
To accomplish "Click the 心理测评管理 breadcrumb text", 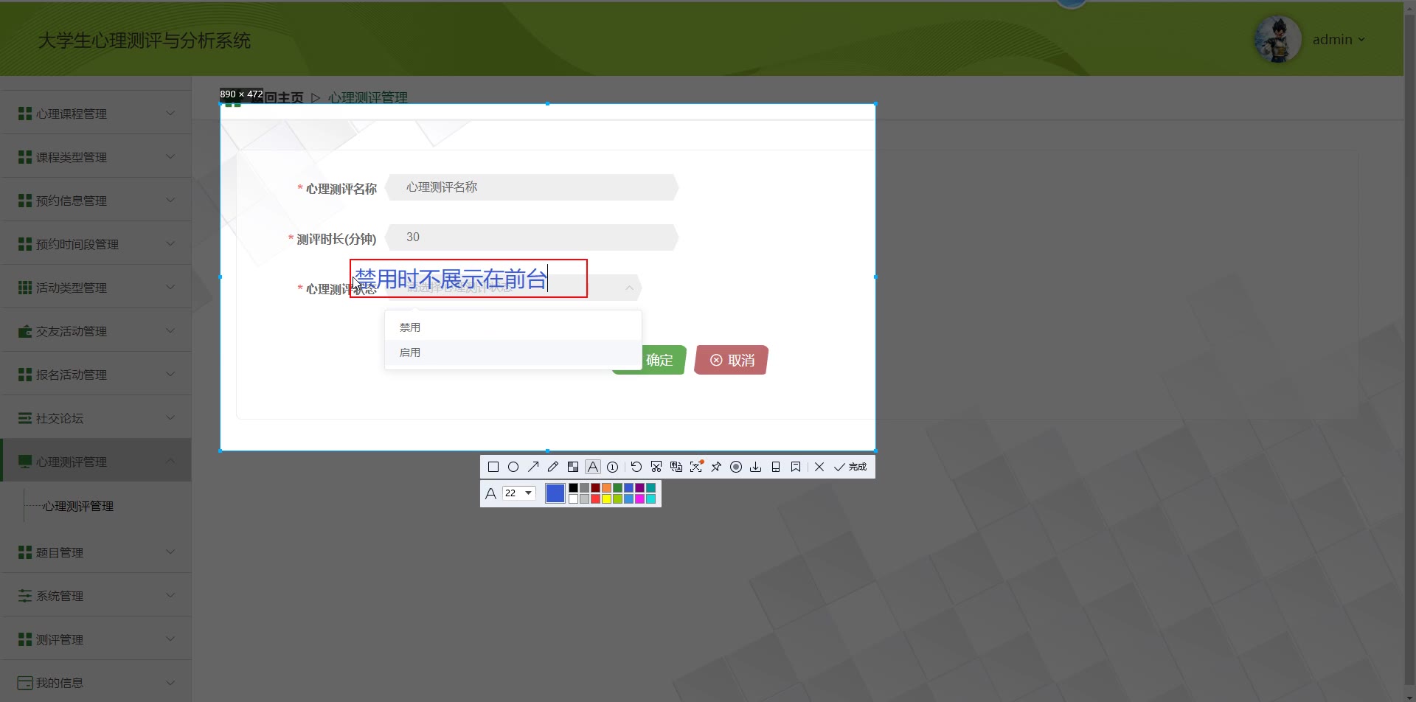I will [368, 97].
